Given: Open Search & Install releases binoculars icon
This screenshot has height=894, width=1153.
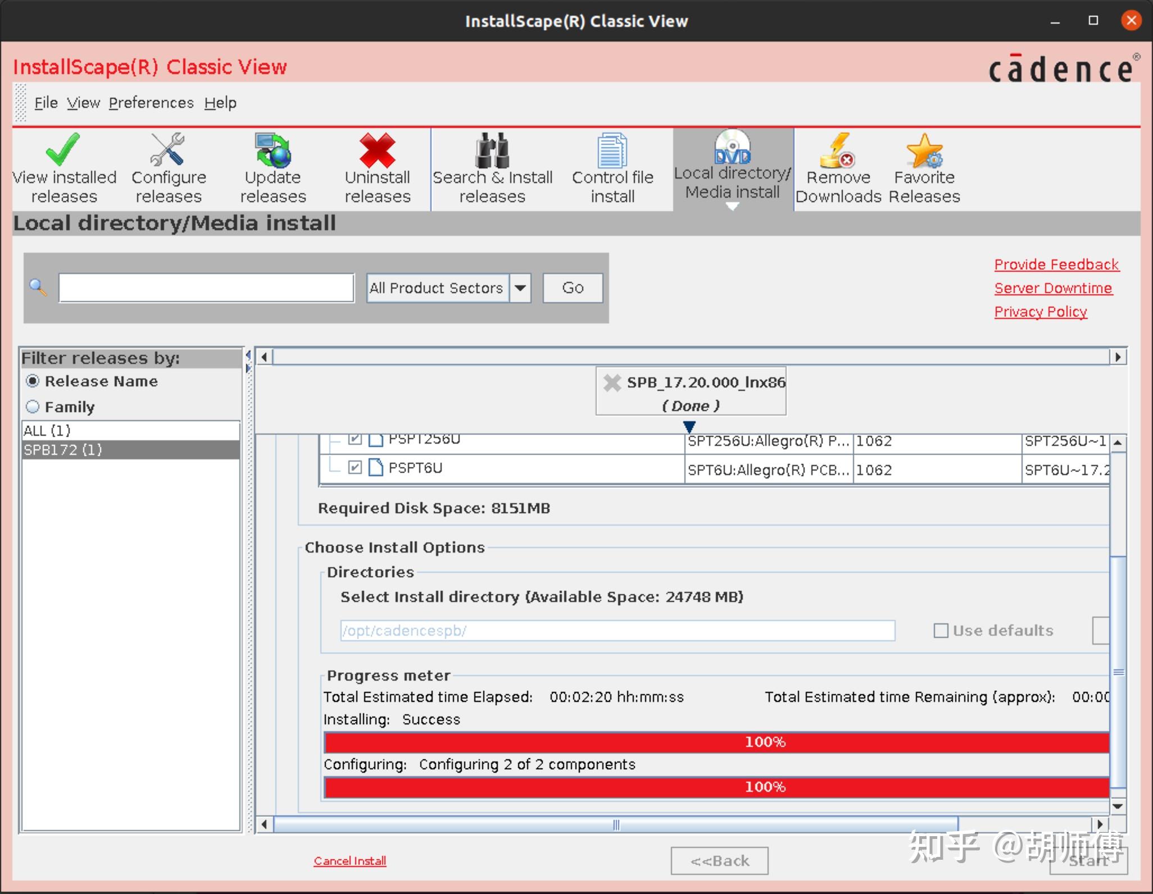Looking at the screenshot, I should [x=492, y=149].
